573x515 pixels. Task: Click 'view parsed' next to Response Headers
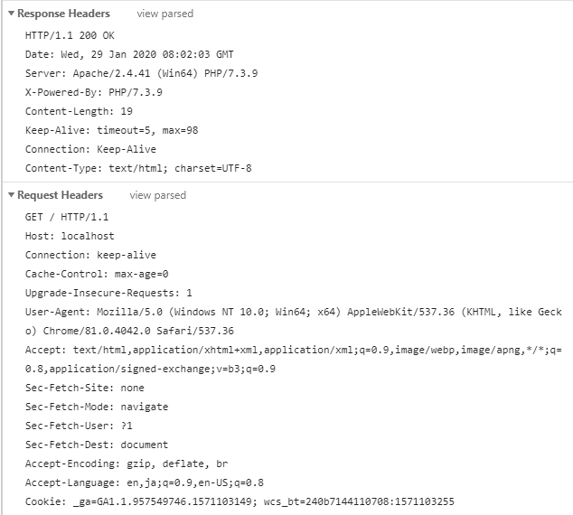tap(164, 14)
